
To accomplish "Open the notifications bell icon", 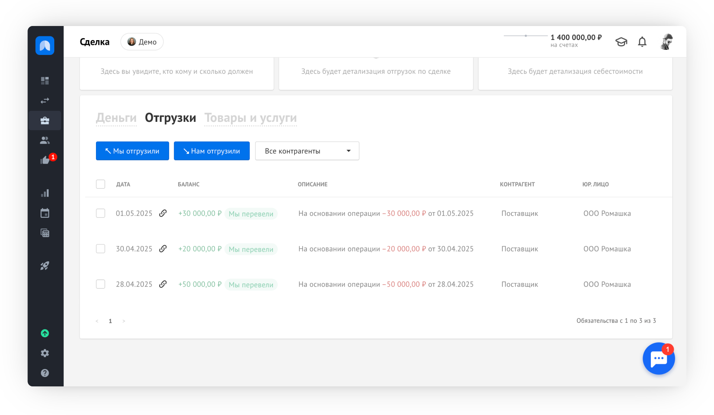I will 642,42.
